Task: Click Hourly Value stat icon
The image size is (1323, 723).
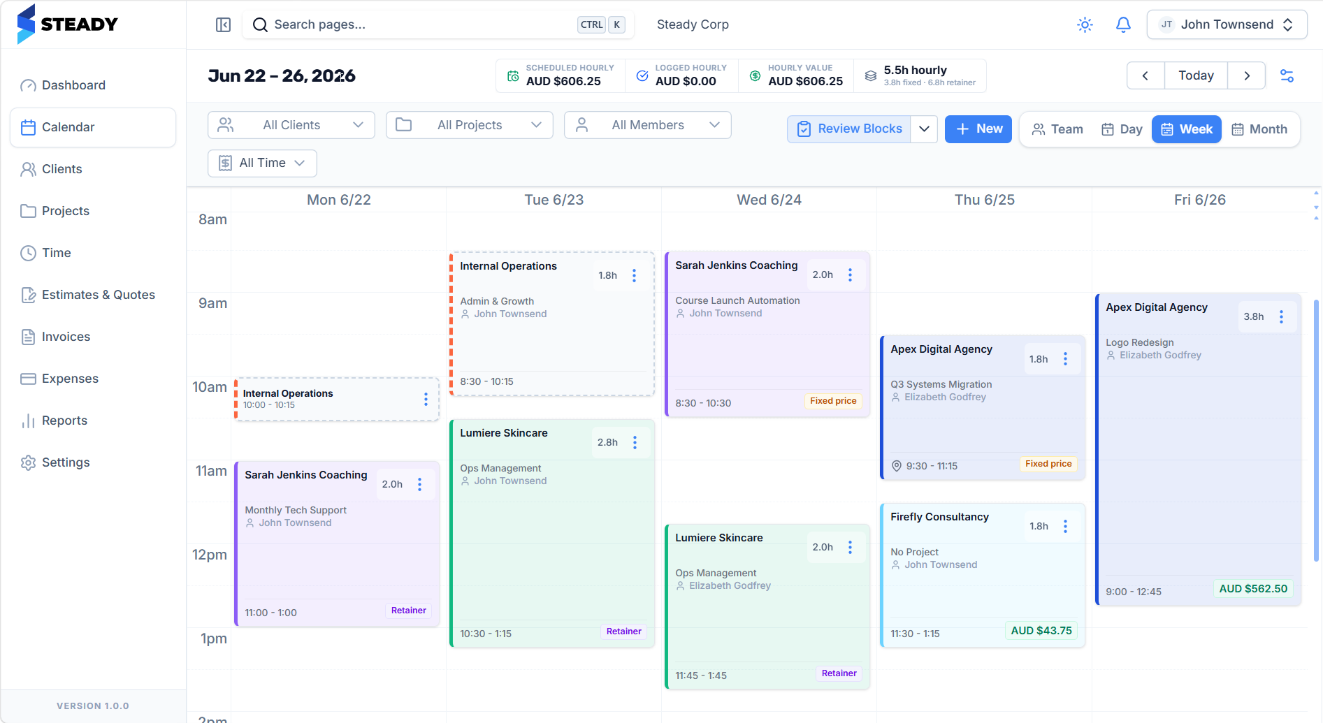Action: click(755, 75)
